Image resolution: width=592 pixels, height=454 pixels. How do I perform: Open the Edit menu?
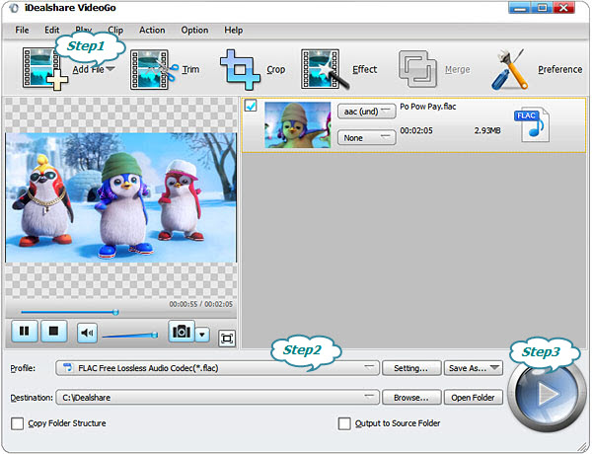[51, 30]
